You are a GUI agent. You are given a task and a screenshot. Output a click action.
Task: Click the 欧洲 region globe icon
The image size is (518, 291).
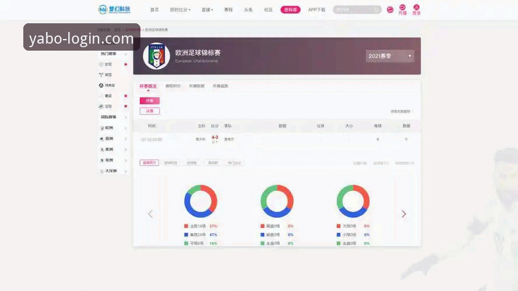102,128
